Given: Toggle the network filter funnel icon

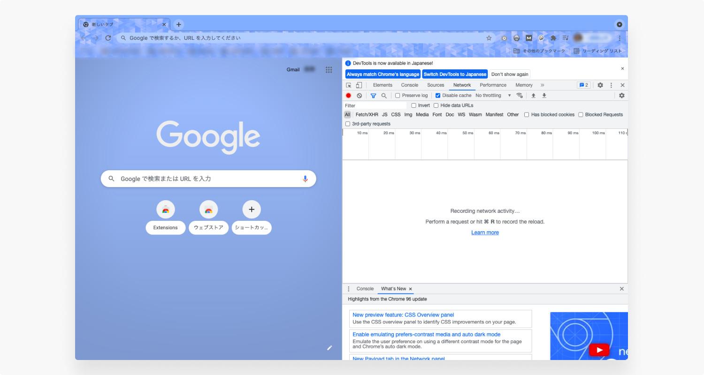Looking at the screenshot, I should tap(373, 96).
